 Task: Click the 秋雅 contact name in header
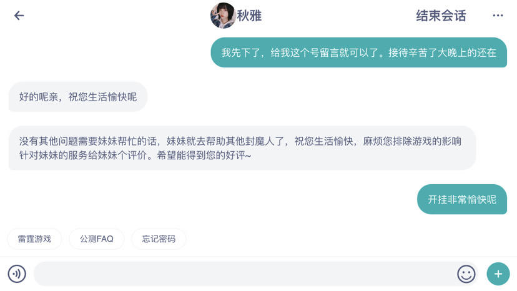tap(249, 16)
